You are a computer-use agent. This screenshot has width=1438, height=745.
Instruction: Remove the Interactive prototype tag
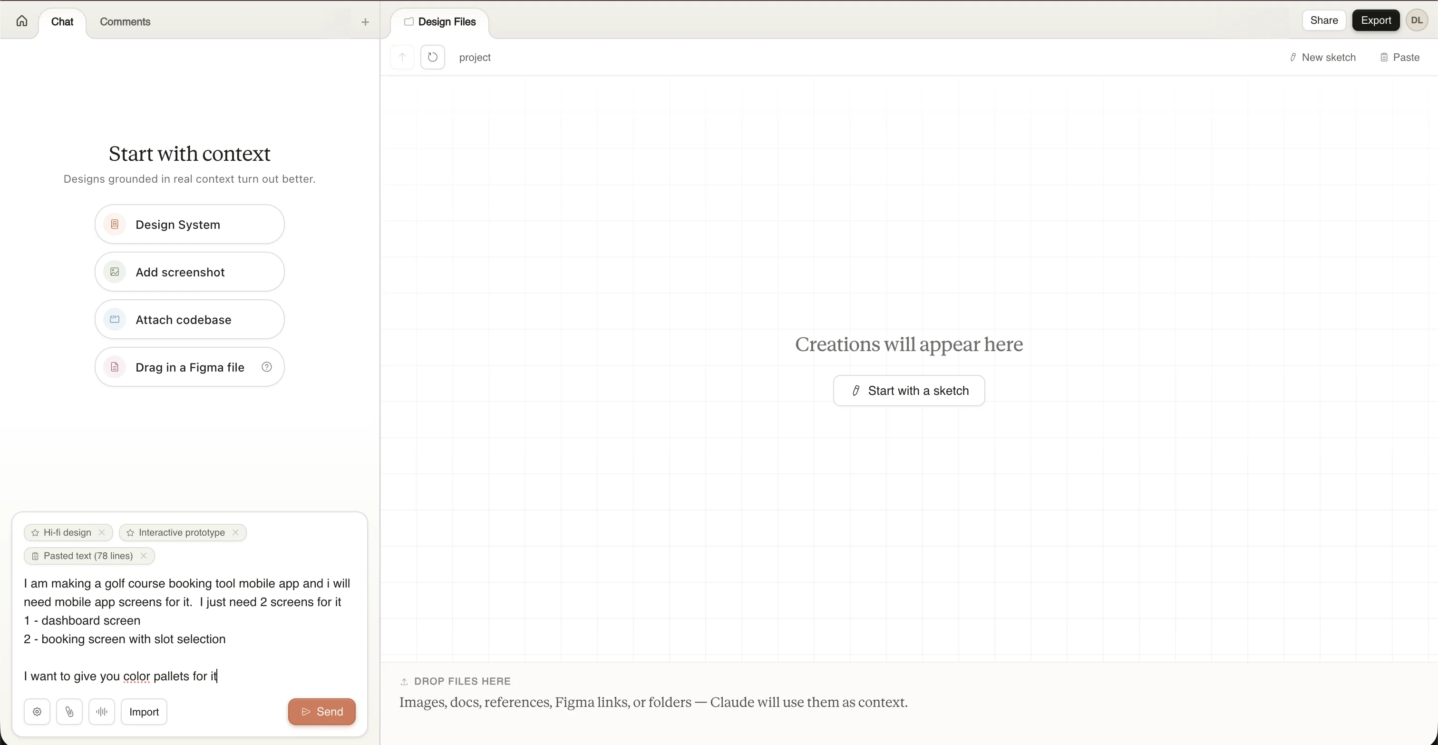point(235,532)
